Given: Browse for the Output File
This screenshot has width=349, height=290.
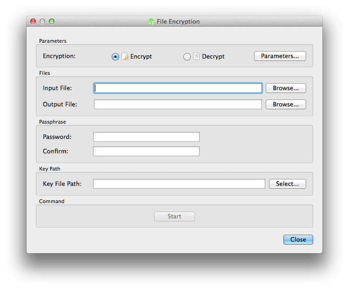Looking at the screenshot, I should (286, 104).
